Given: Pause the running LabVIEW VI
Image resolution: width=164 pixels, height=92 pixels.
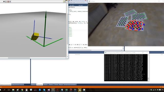Looking at the screenshot, I should click(10, 2).
